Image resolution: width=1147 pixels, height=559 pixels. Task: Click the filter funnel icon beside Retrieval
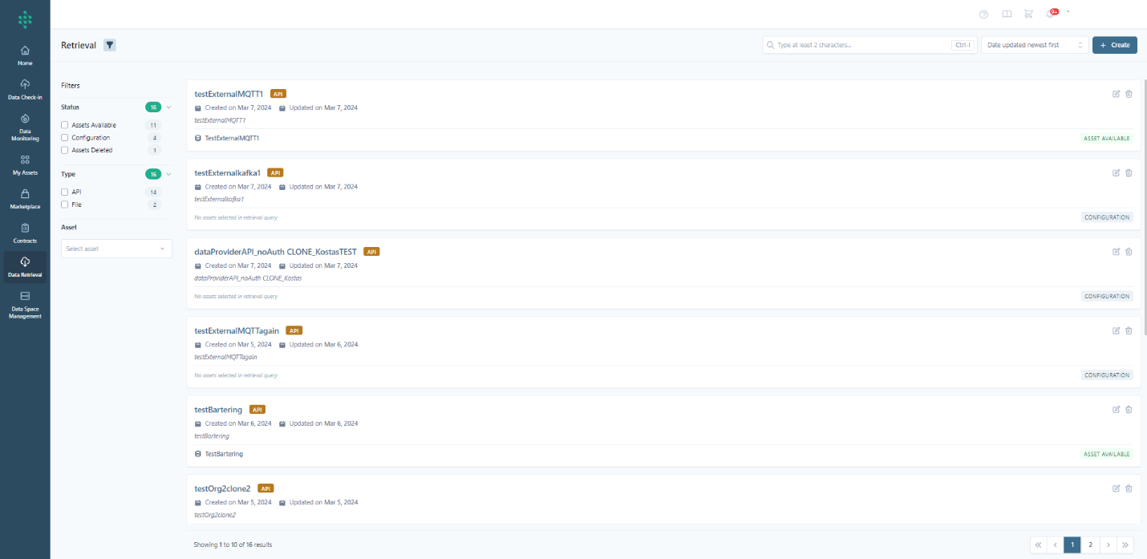tap(110, 45)
